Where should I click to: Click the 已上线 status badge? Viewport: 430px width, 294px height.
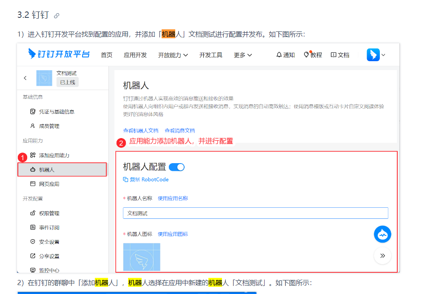click(68, 82)
